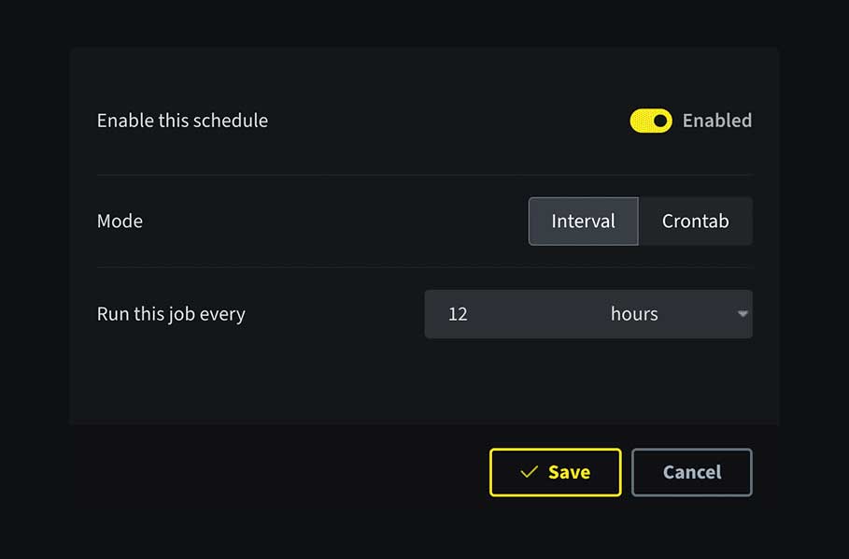849x559 pixels.
Task: Disable the schedule using the yellow toggle
Action: click(x=651, y=121)
